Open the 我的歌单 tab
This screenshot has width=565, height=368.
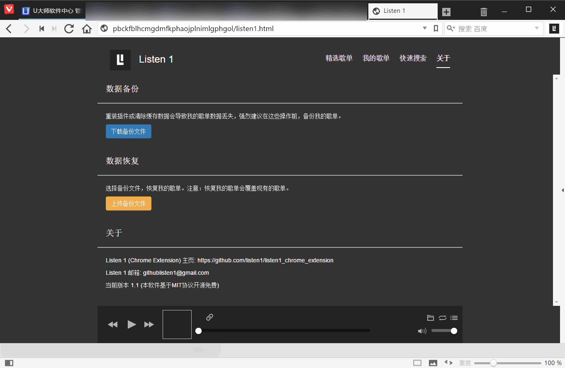[376, 58]
